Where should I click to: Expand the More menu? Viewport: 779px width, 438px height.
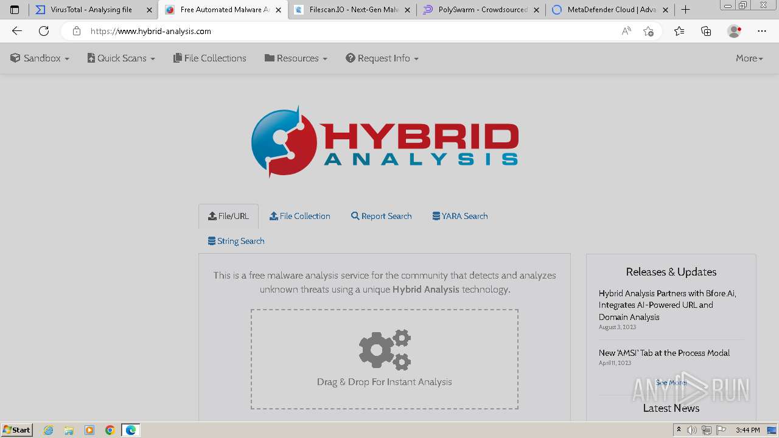[x=749, y=58]
